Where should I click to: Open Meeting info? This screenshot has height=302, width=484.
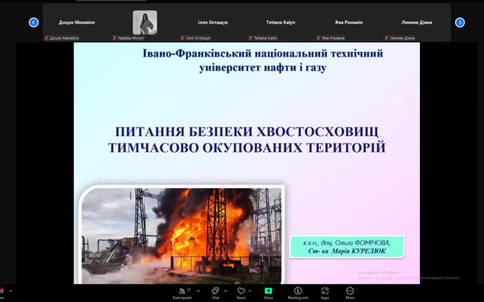pyautogui.click(x=298, y=294)
